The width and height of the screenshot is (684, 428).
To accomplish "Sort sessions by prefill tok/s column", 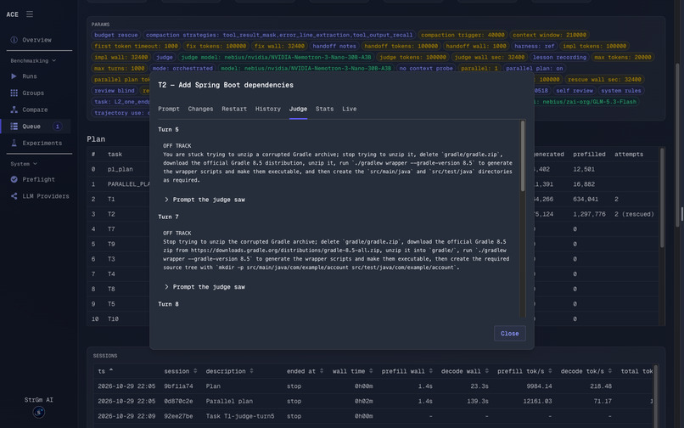I will click(524, 371).
